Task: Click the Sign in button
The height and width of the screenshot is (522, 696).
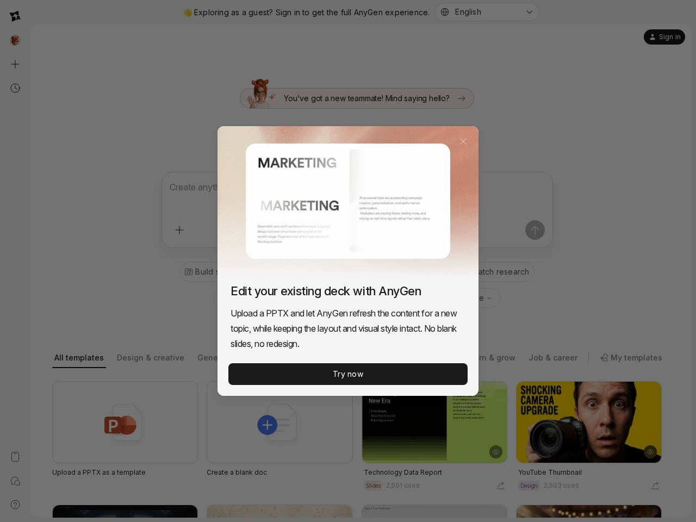Action: 664,37
